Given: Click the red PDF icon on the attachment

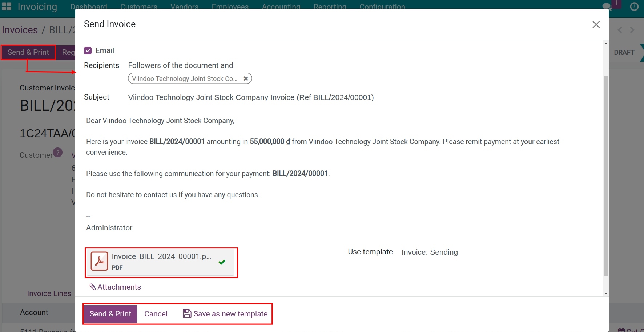Looking at the screenshot, I should [x=99, y=260].
